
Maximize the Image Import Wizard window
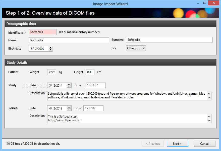click(x=205, y=3)
